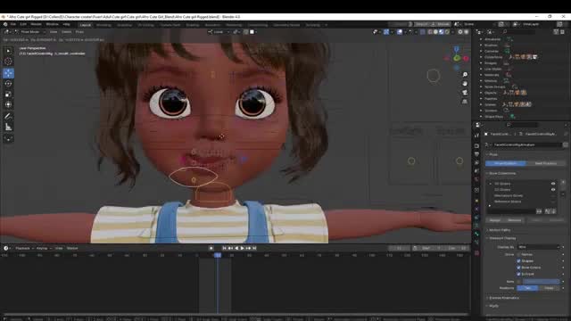This screenshot has width=571, height=321.
Task: Open Object Data armature properties tab
Action: [x=476, y=226]
